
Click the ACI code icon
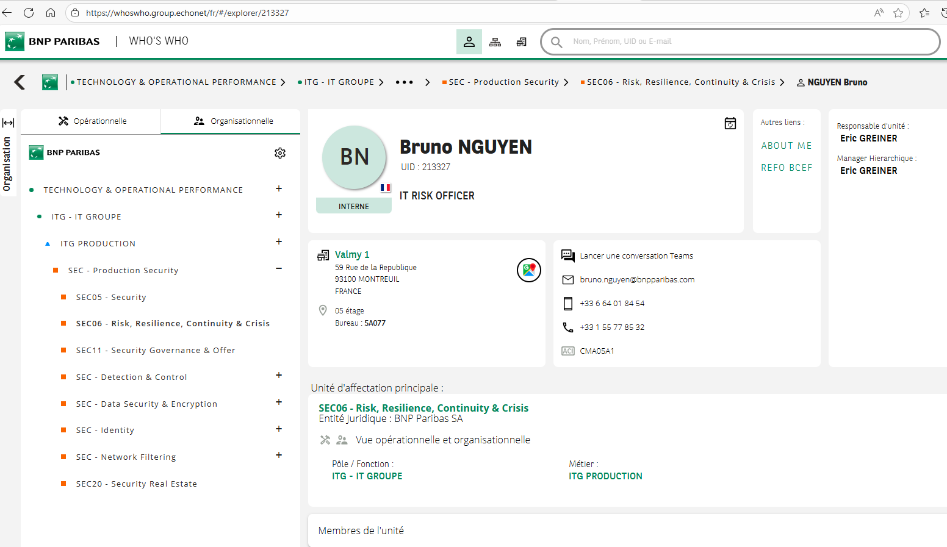coord(568,351)
